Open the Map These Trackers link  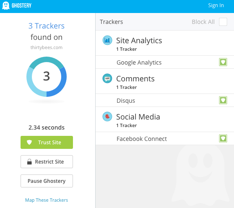coord(47,200)
